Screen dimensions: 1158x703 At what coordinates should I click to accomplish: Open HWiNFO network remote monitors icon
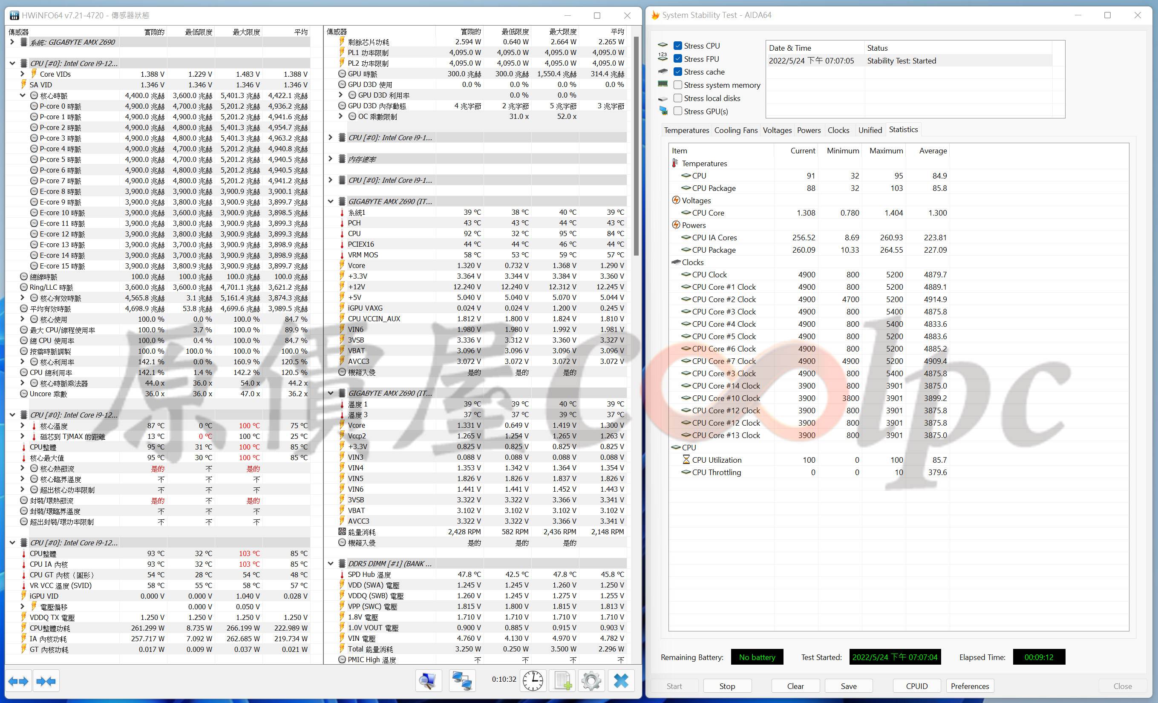click(x=461, y=680)
